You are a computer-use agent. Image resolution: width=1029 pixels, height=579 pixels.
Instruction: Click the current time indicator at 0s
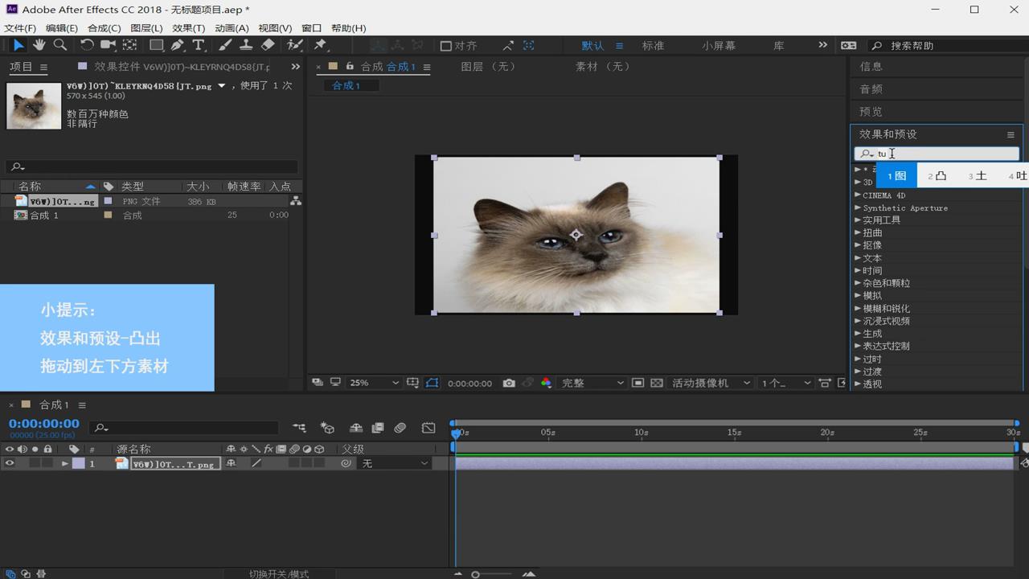[456, 433]
